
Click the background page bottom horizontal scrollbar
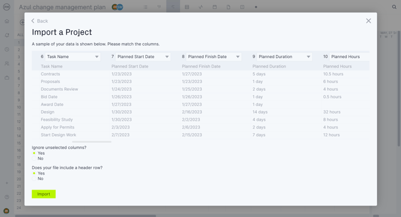pyautogui.click(x=86, y=216)
